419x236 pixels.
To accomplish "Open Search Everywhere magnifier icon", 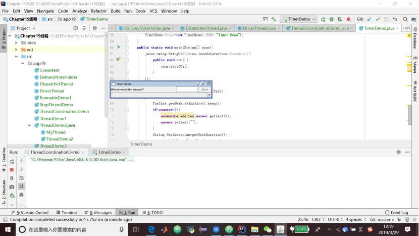I will click(x=405, y=19).
